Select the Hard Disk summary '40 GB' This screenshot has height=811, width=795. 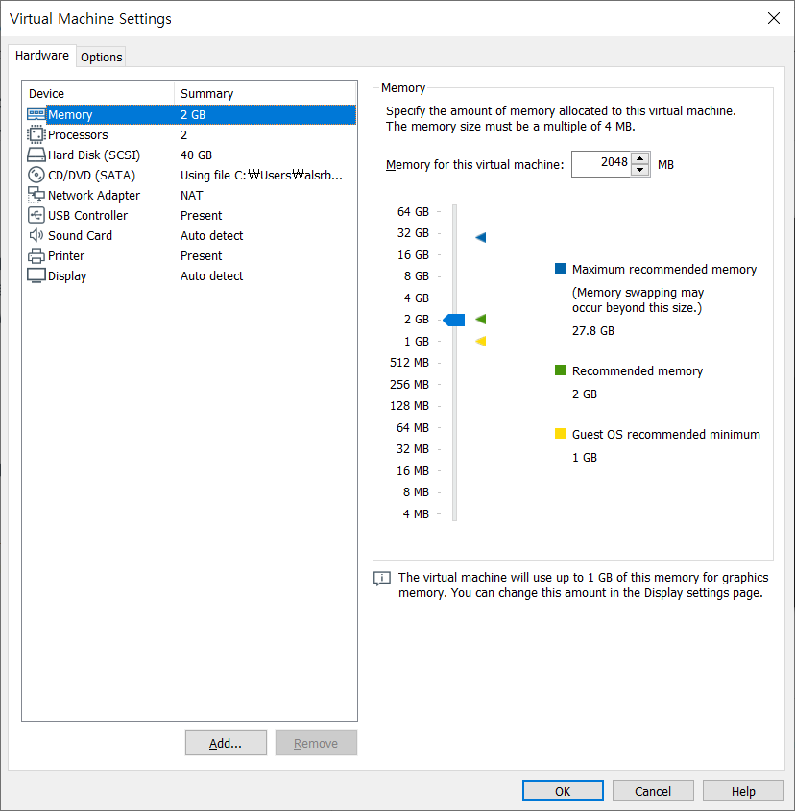196,155
